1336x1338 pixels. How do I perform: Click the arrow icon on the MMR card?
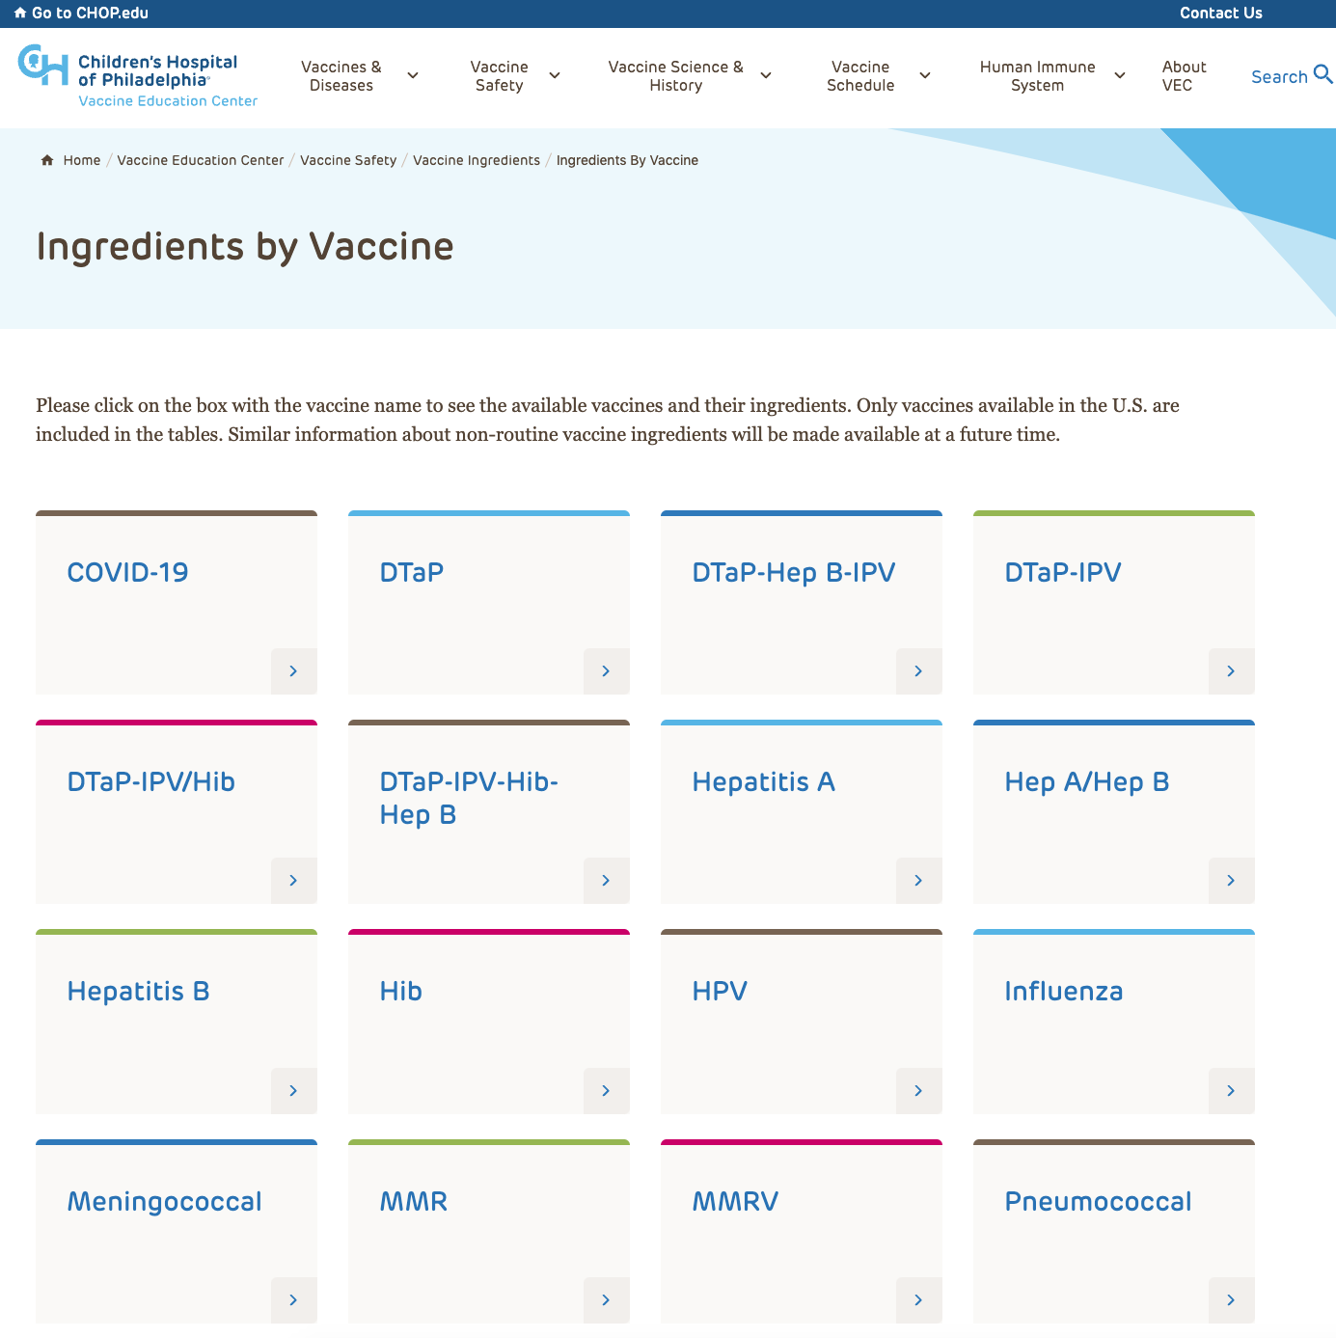tap(607, 1300)
